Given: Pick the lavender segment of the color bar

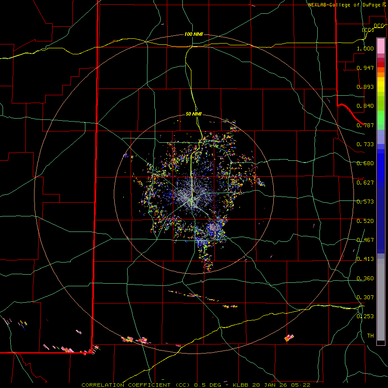Looking at the screenshot, I should click(381, 137).
